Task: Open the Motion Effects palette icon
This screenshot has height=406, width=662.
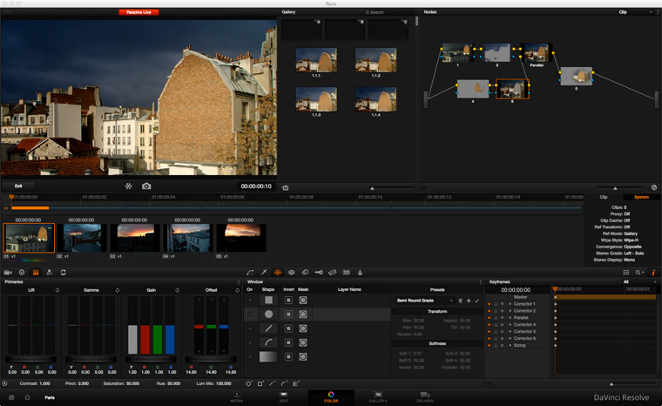Action: [x=64, y=273]
